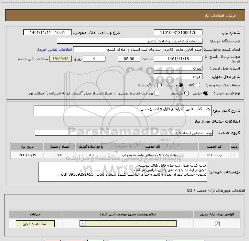Open buyer contact information link
Image resolution: width=249 pixels, height=241 pixels.
pyautogui.click(x=54, y=49)
